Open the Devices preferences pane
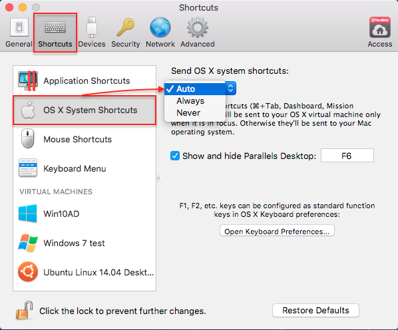Screen dimensions: 398x330 [92, 33]
